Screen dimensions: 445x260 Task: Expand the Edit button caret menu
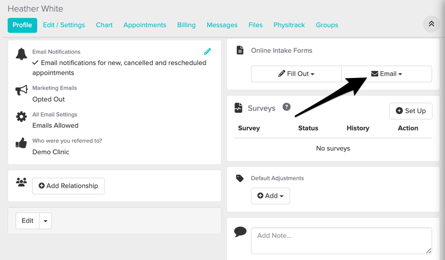pos(46,221)
